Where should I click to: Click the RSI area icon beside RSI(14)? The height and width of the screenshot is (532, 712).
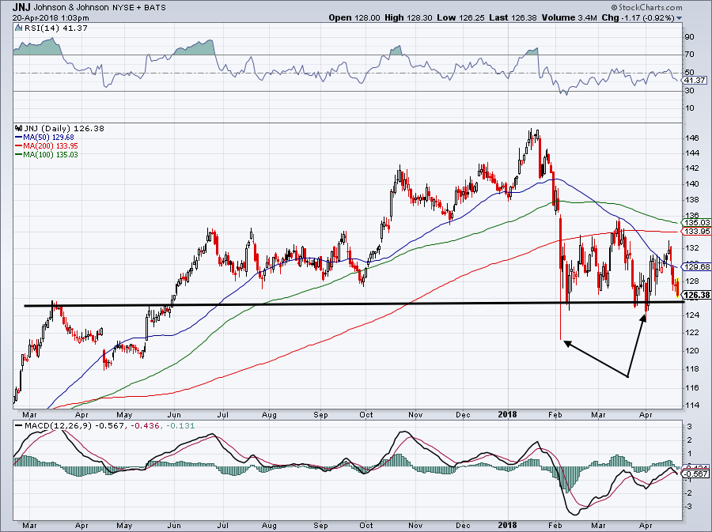tap(19, 28)
